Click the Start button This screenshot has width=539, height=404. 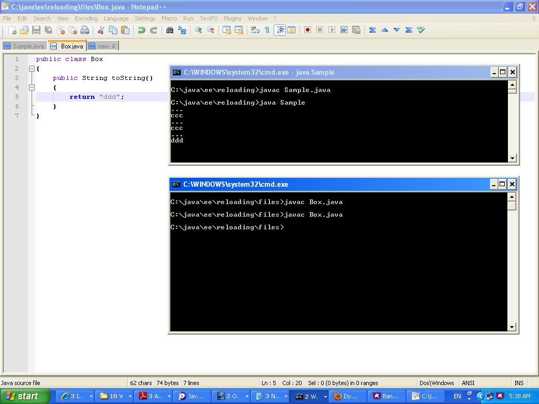pos(25,396)
